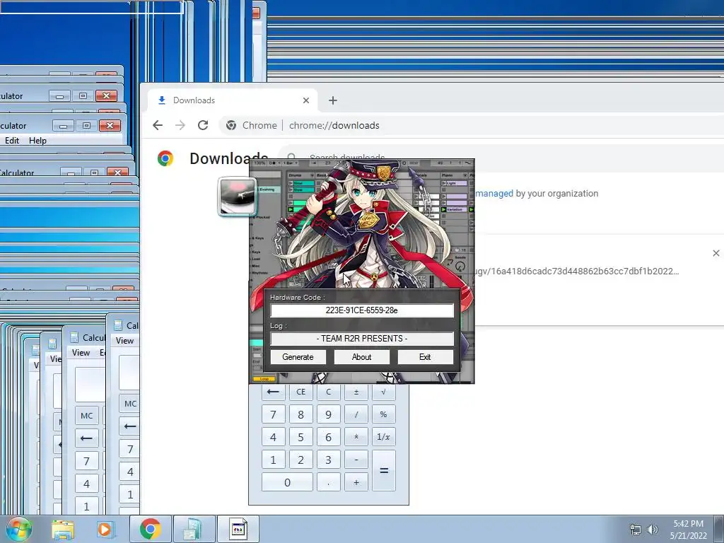Launch Windows Media Player from taskbar

tap(105, 529)
